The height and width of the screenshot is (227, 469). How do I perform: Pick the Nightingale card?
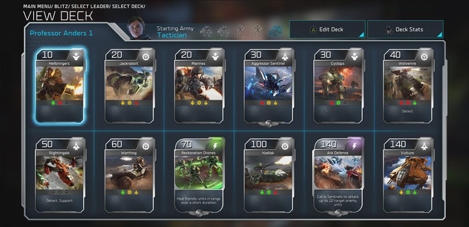pyautogui.click(x=60, y=175)
